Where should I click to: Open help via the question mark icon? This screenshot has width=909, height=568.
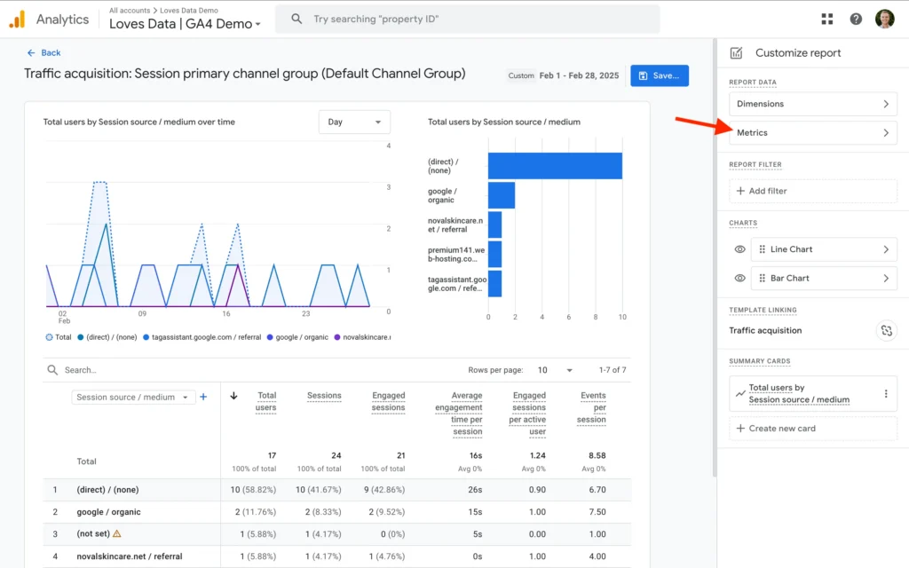point(855,19)
